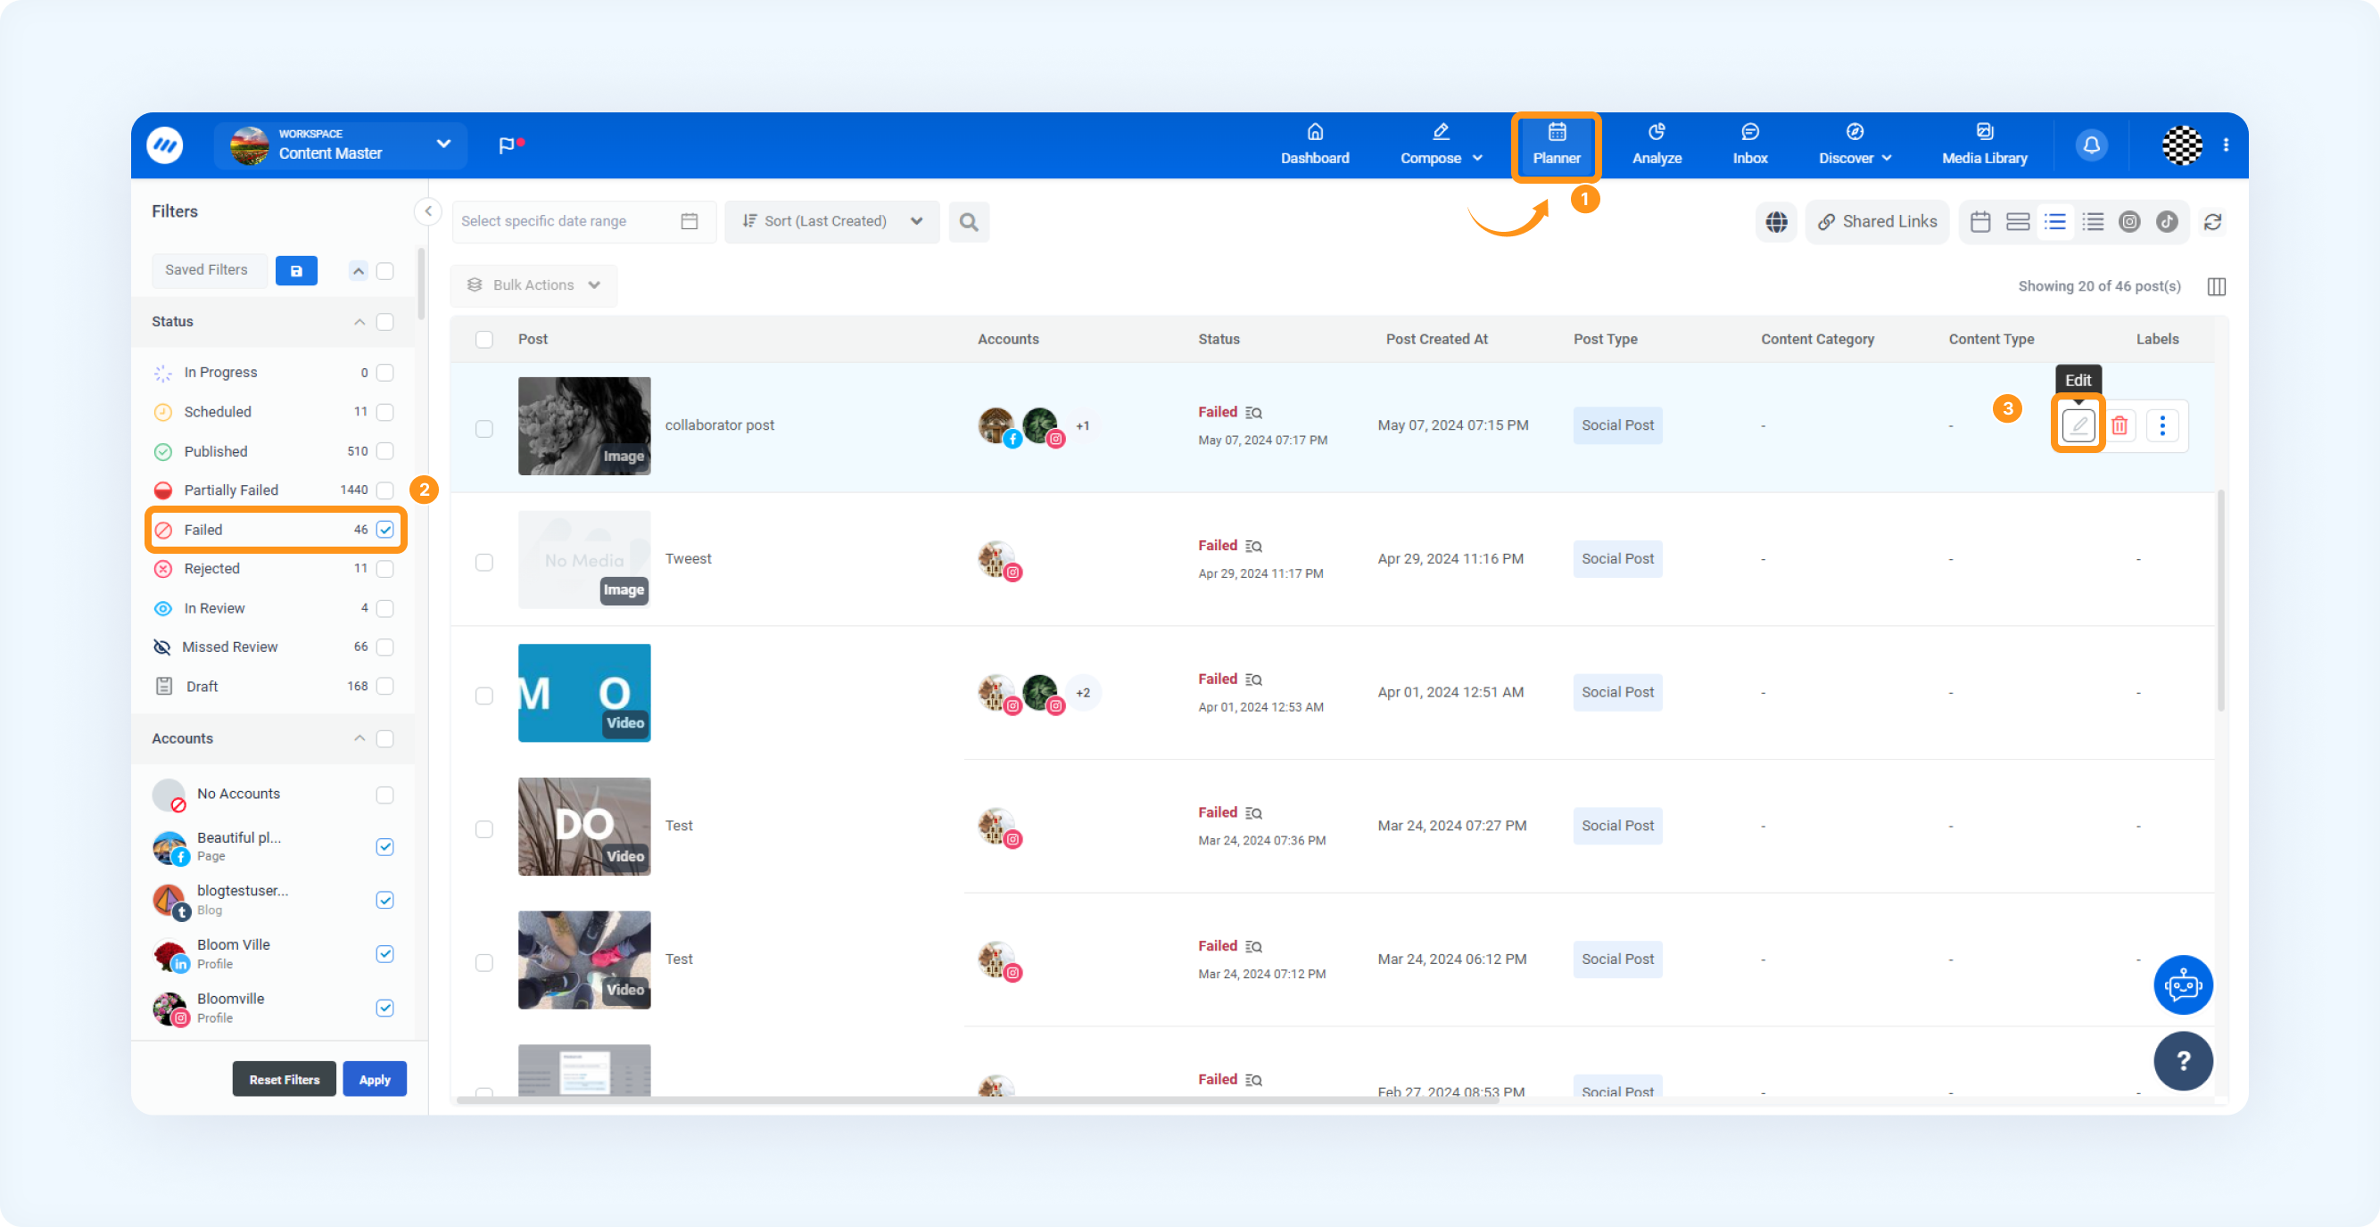Select the list view icon
2380x1227 pixels.
pyautogui.click(x=2054, y=221)
